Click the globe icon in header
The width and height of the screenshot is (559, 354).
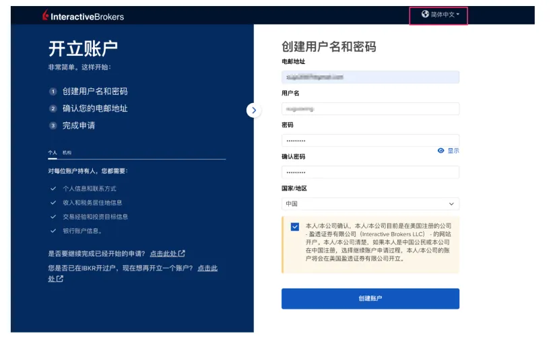click(425, 14)
